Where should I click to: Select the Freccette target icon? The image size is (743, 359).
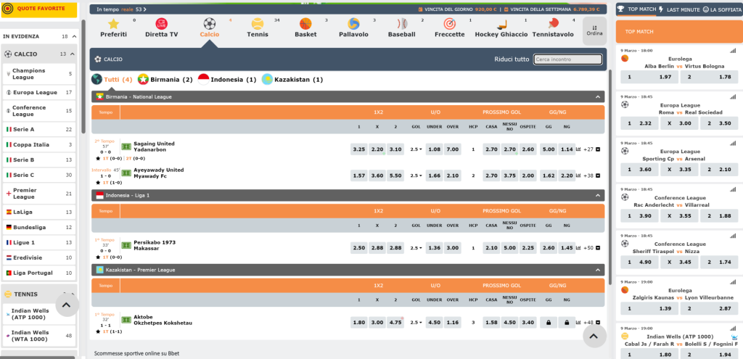click(x=450, y=24)
